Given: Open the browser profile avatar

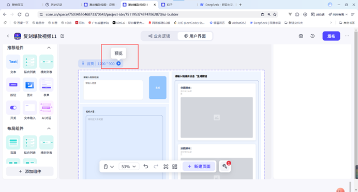Looking at the screenshot, I should 330,5.
